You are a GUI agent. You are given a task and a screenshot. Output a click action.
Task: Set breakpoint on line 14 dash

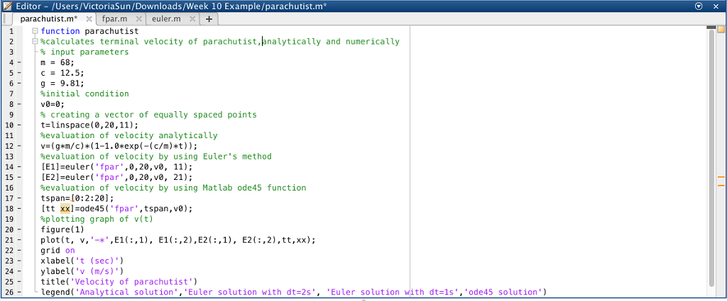point(19,166)
